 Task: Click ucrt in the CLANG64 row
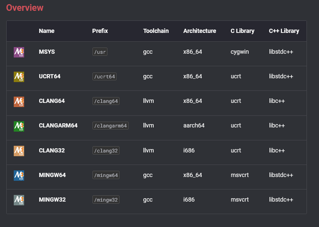tap(236, 101)
